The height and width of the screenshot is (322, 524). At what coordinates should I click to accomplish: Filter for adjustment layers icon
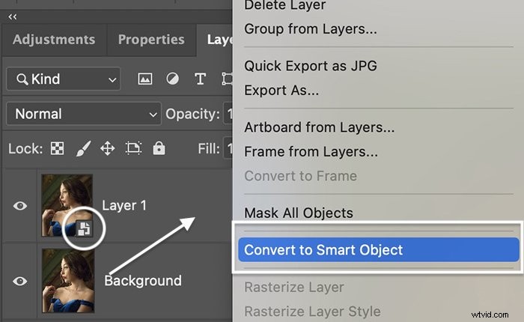click(x=172, y=79)
